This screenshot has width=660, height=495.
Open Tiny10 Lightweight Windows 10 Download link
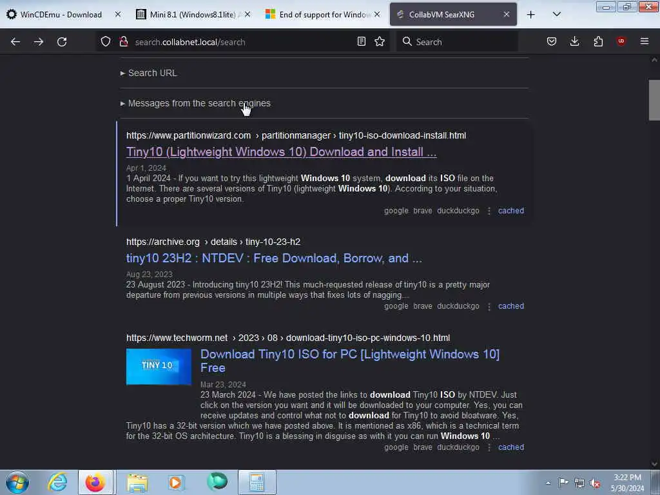pos(281,151)
